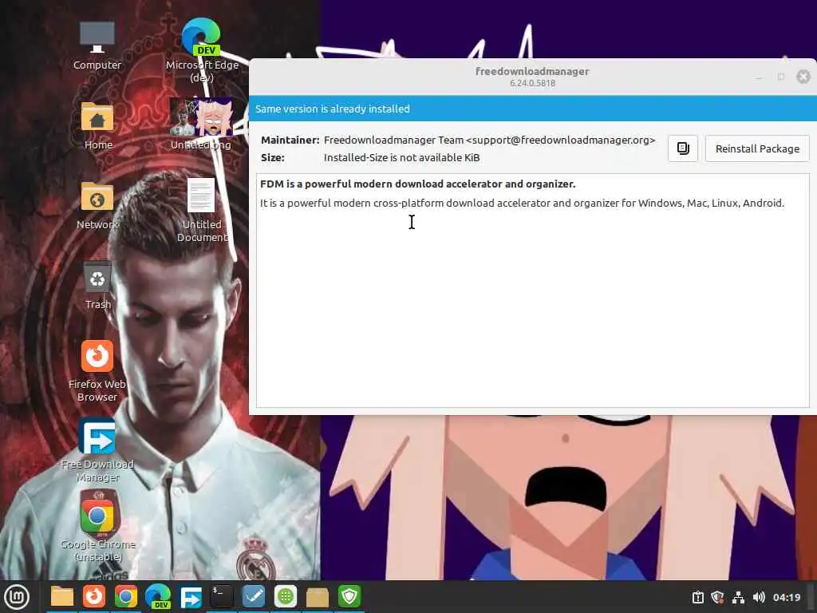Click the notification tray icon with exclamation
The image size is (817, 613).
[x=697, y=597]
